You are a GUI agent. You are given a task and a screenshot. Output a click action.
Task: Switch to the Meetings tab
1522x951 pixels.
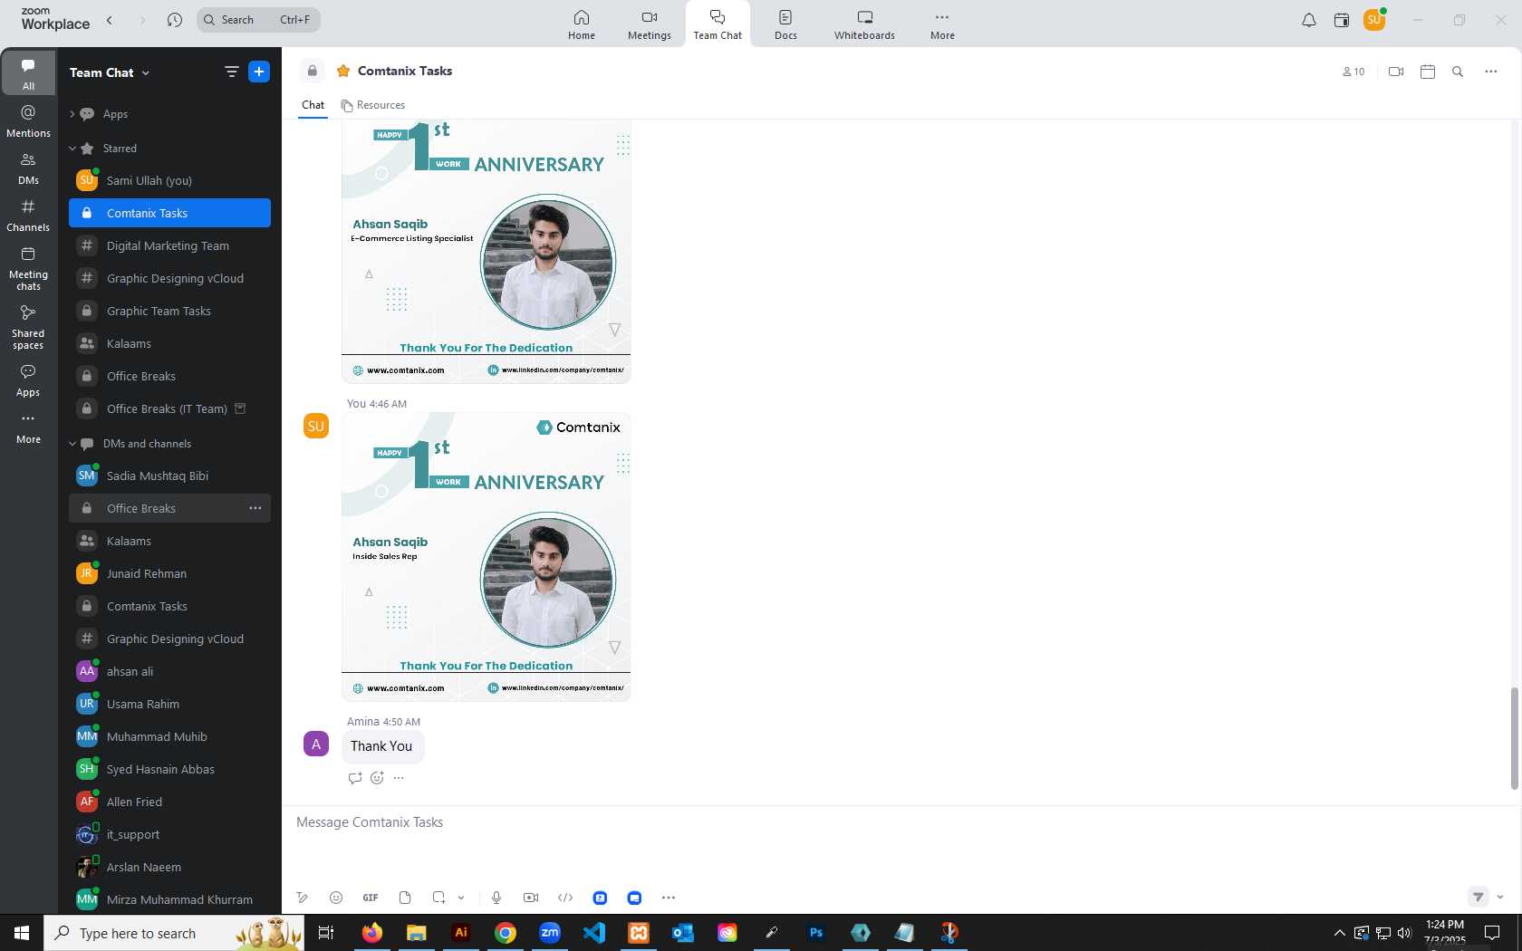coord(650,24)
